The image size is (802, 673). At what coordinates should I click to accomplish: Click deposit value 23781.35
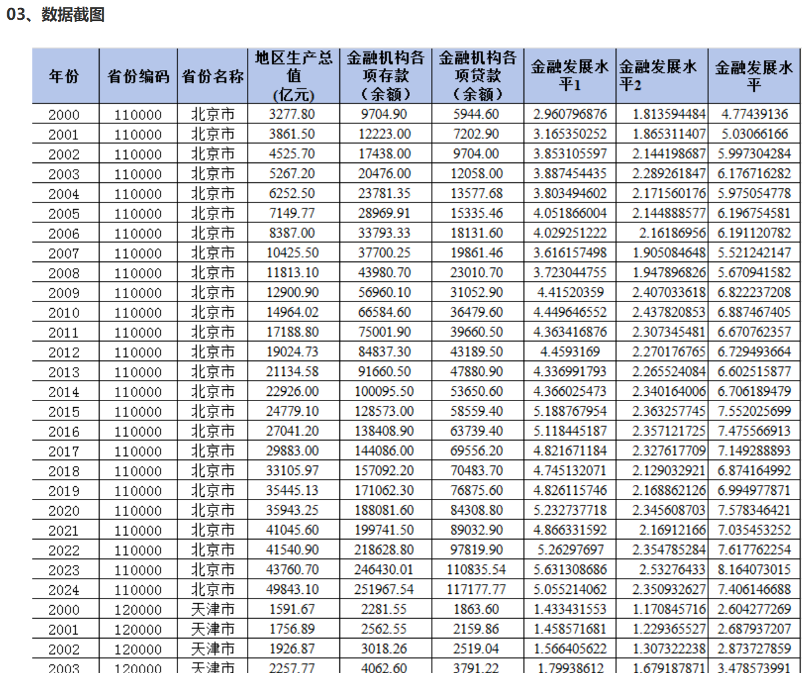point(384,193)
